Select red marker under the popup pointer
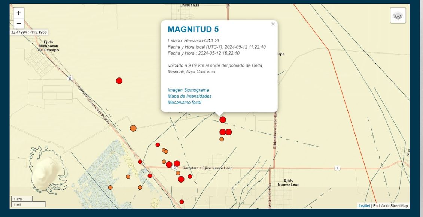Viewport: 423px width, 217px height. click(223, 120)
